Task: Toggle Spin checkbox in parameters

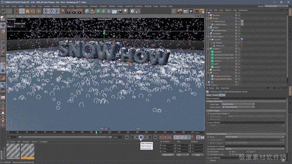Action: tap(243, 152)
